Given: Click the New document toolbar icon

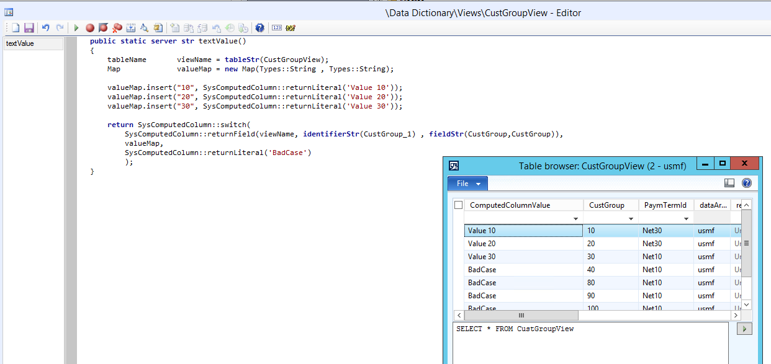Looking at the screenshot, I should pyautogui.click(x=16, y=28).
